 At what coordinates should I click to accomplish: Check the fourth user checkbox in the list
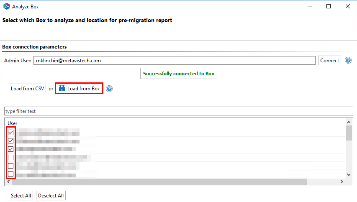tap(10, 157)
